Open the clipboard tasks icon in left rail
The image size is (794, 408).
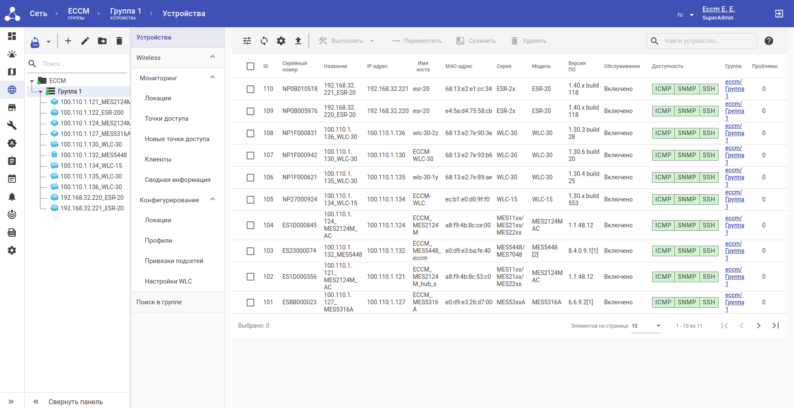(x=12, y=161)
